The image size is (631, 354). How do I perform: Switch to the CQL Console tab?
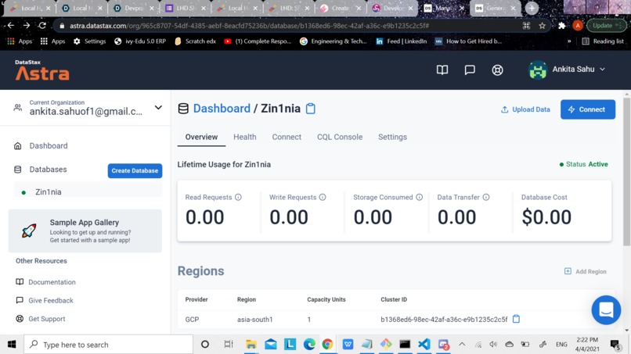340,137
